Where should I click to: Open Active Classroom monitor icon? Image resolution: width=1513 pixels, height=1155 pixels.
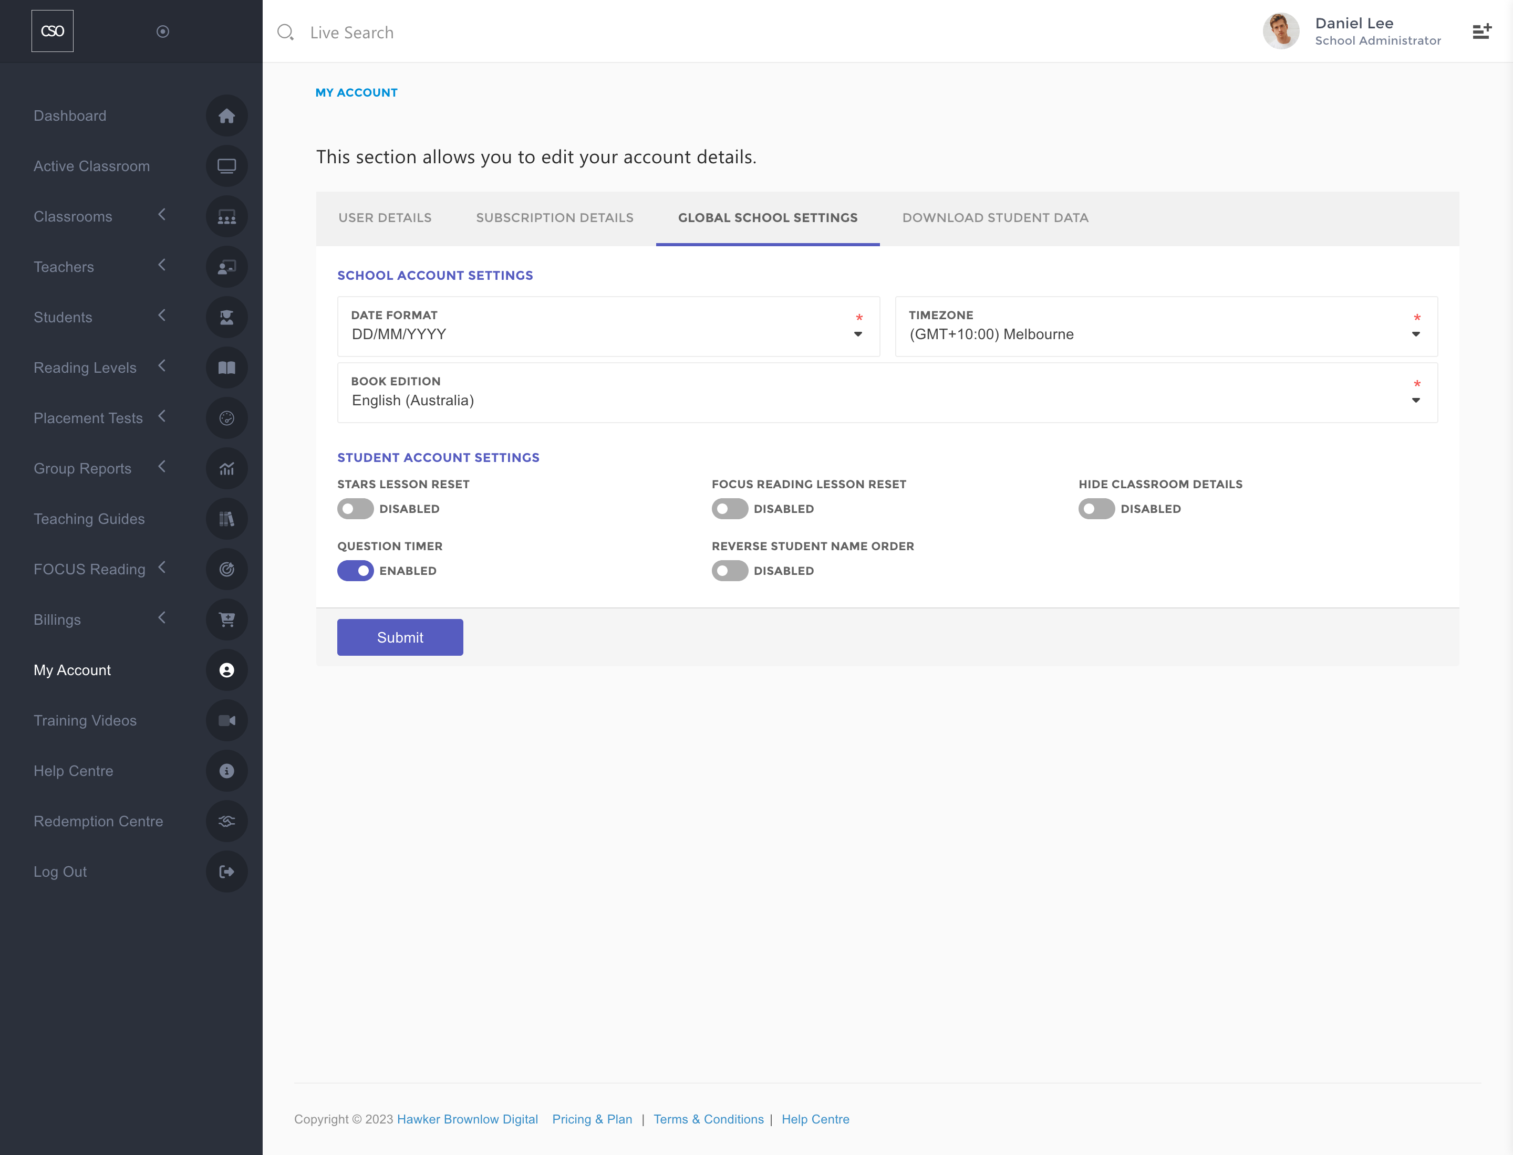pos(226,166)
